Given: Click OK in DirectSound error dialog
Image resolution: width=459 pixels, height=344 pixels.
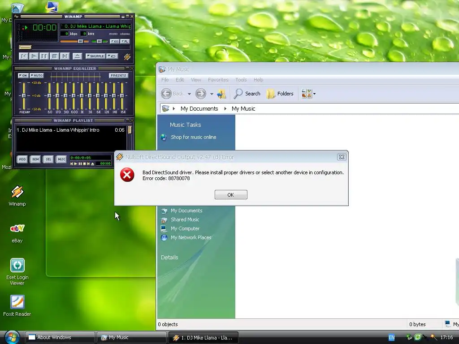Looking at the screenshot, I should pos(231,194).
